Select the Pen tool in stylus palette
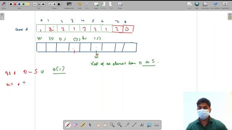The image size is (232, 130). [x=68, y=125]
